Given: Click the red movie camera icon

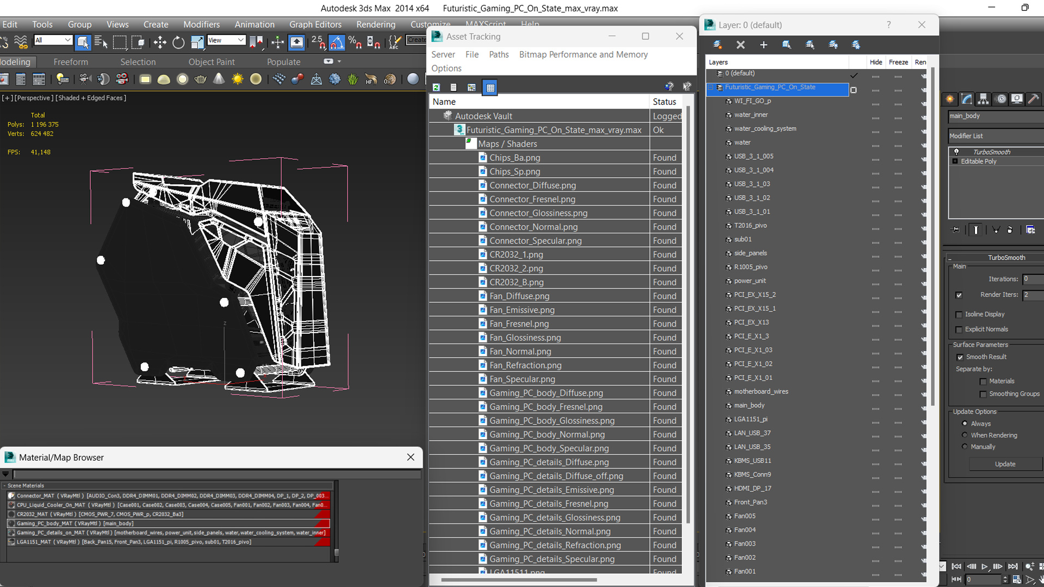Looking at the screenshot, I should (122, 79).
